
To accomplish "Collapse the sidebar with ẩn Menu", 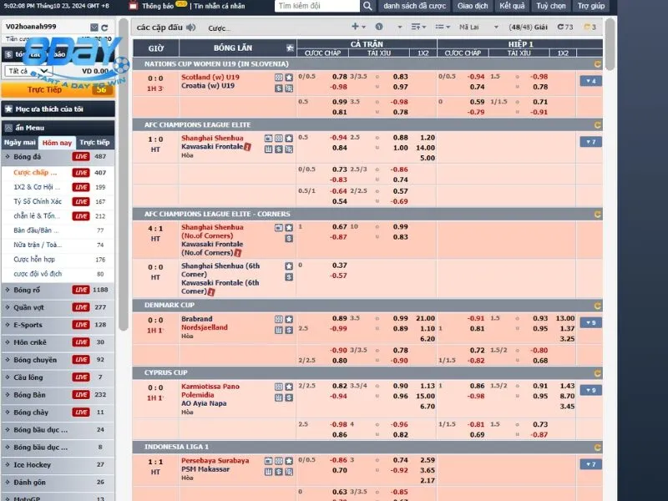I will (58, 128).
